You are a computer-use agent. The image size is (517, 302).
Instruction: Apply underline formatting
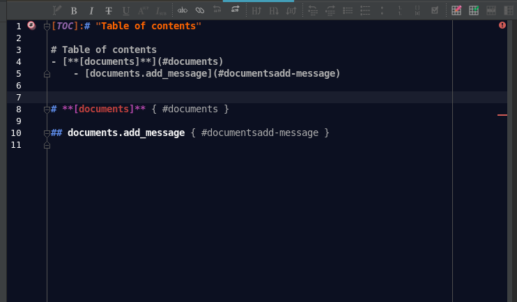click(x=125, y=11)
